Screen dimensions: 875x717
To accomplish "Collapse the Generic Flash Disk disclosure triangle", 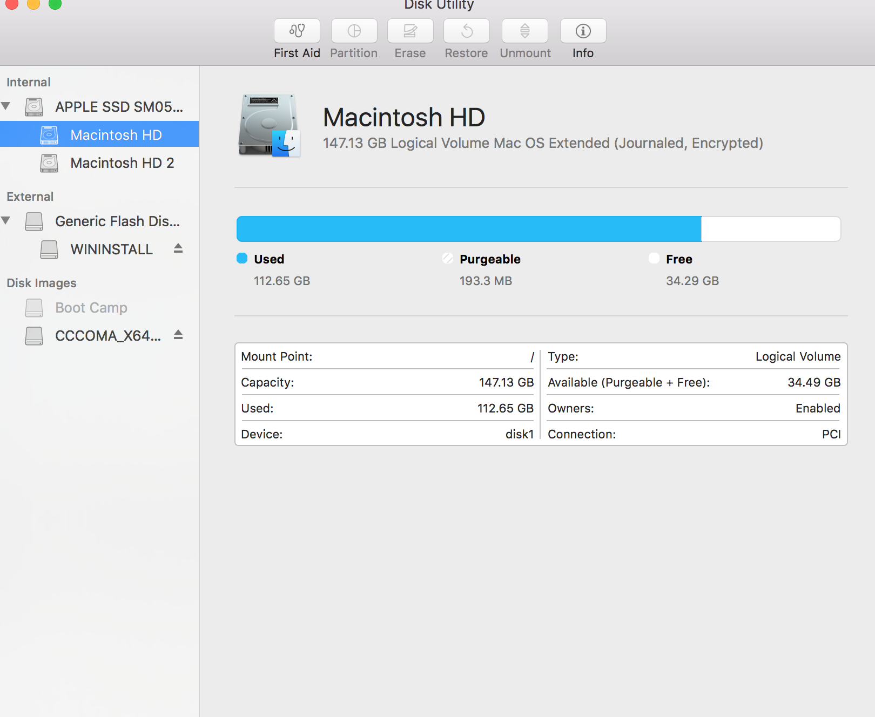I will coord(6,220).
